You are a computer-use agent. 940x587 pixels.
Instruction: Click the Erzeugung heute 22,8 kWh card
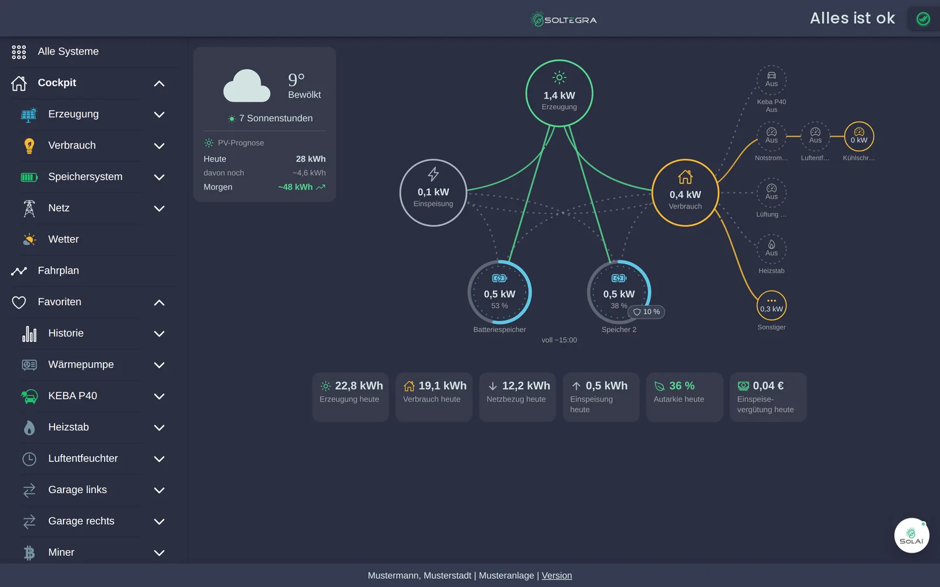point(350,397)
